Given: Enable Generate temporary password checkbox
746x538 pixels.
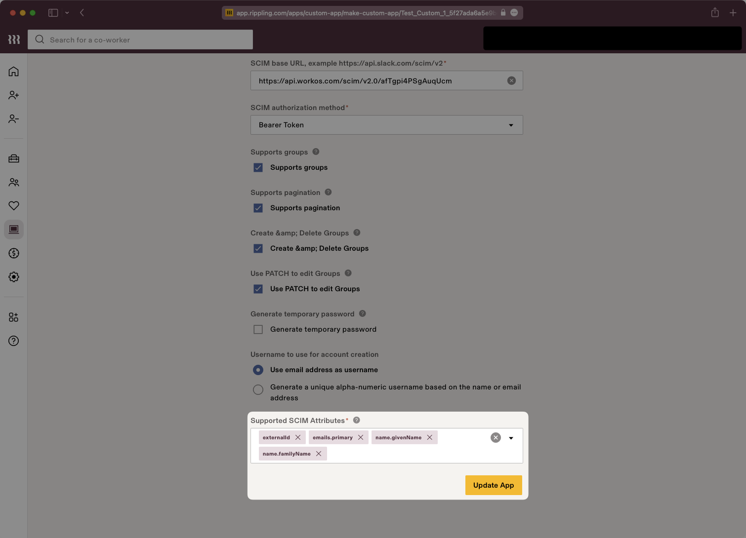Looking at the screenshot, I should coord(258,330).
